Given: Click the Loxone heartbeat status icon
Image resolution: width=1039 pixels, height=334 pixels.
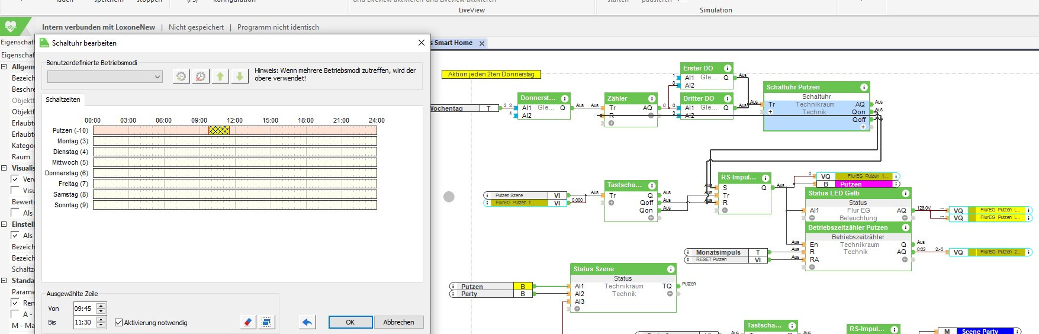Looking at the screenshot, I should click(x=11, y=26).
